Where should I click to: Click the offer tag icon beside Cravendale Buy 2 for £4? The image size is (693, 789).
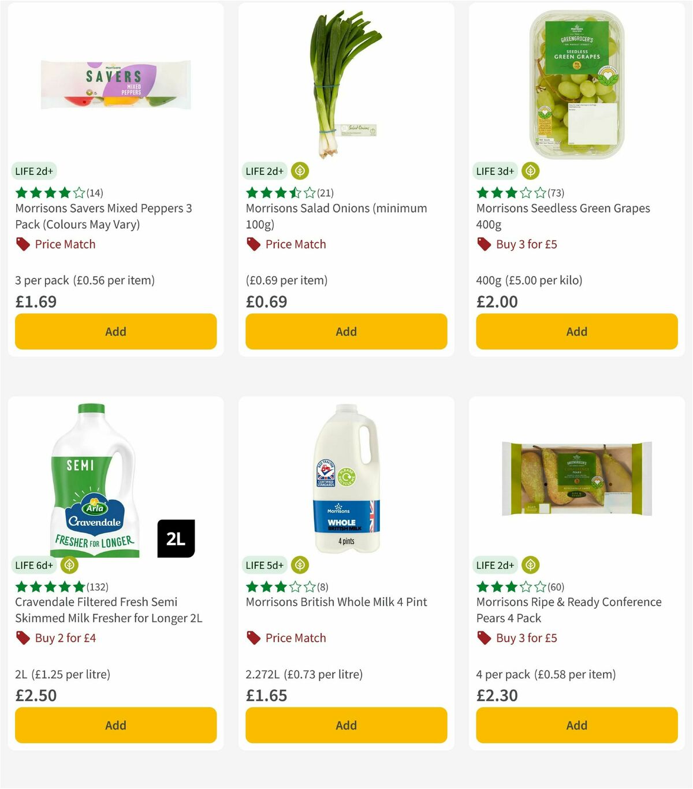22,638
